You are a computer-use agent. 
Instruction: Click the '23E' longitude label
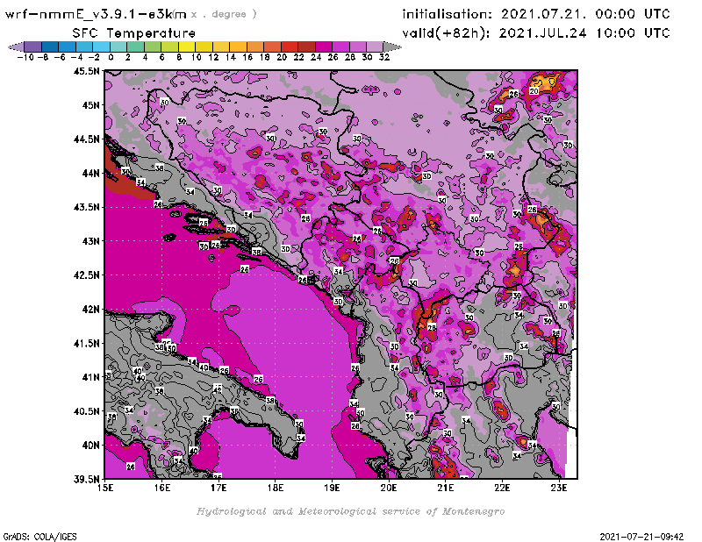pyautogui.click(x=559, y=488)
